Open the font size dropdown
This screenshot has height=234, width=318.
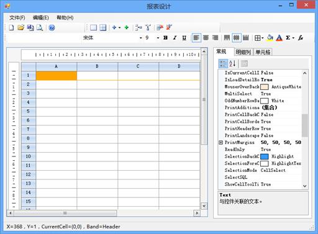point(158,38)
